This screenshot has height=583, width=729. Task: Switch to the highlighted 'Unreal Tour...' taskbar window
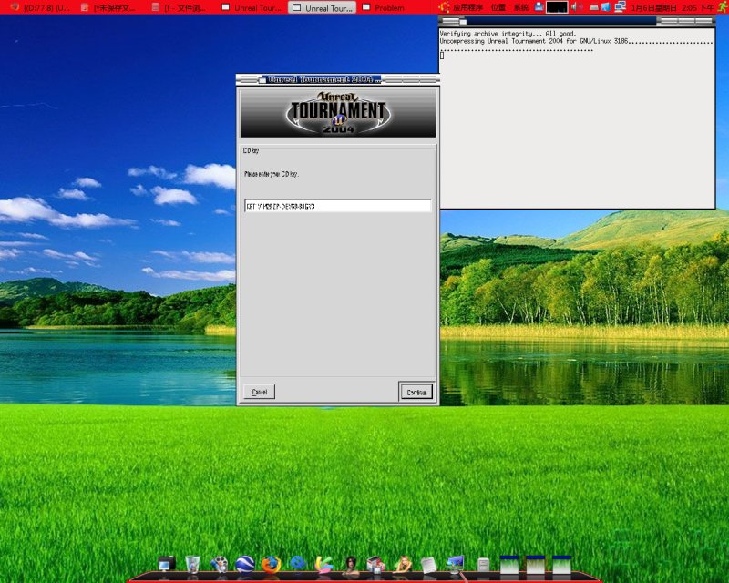click(323, 7)
